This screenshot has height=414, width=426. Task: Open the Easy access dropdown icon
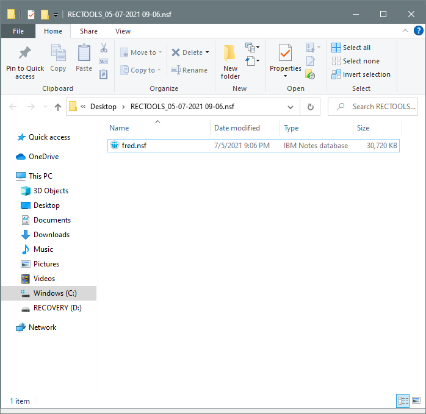tap(253, 61)
